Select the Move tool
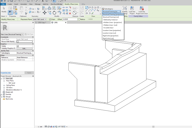The width and height of the screenshot is (192, 128). point(45,12)
